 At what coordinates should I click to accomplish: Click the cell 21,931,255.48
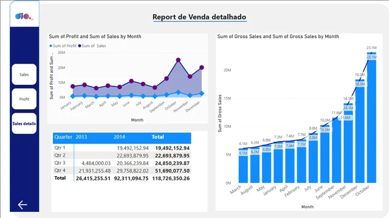(x=95, y=171)
